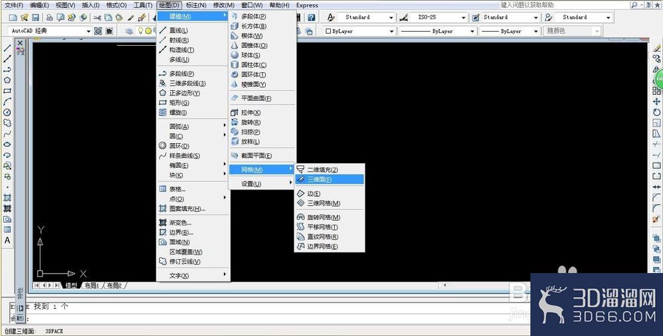Select the Rectangle tool in left toolbar
This screenshot has height=336, width=663.
coord(7,91)
